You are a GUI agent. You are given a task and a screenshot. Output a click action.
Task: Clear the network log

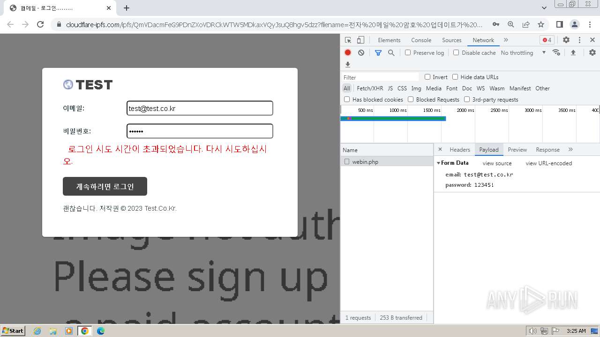[361, 52]
